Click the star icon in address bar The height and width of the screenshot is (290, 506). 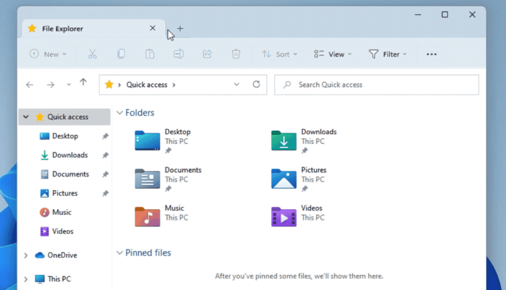(109, 85)
